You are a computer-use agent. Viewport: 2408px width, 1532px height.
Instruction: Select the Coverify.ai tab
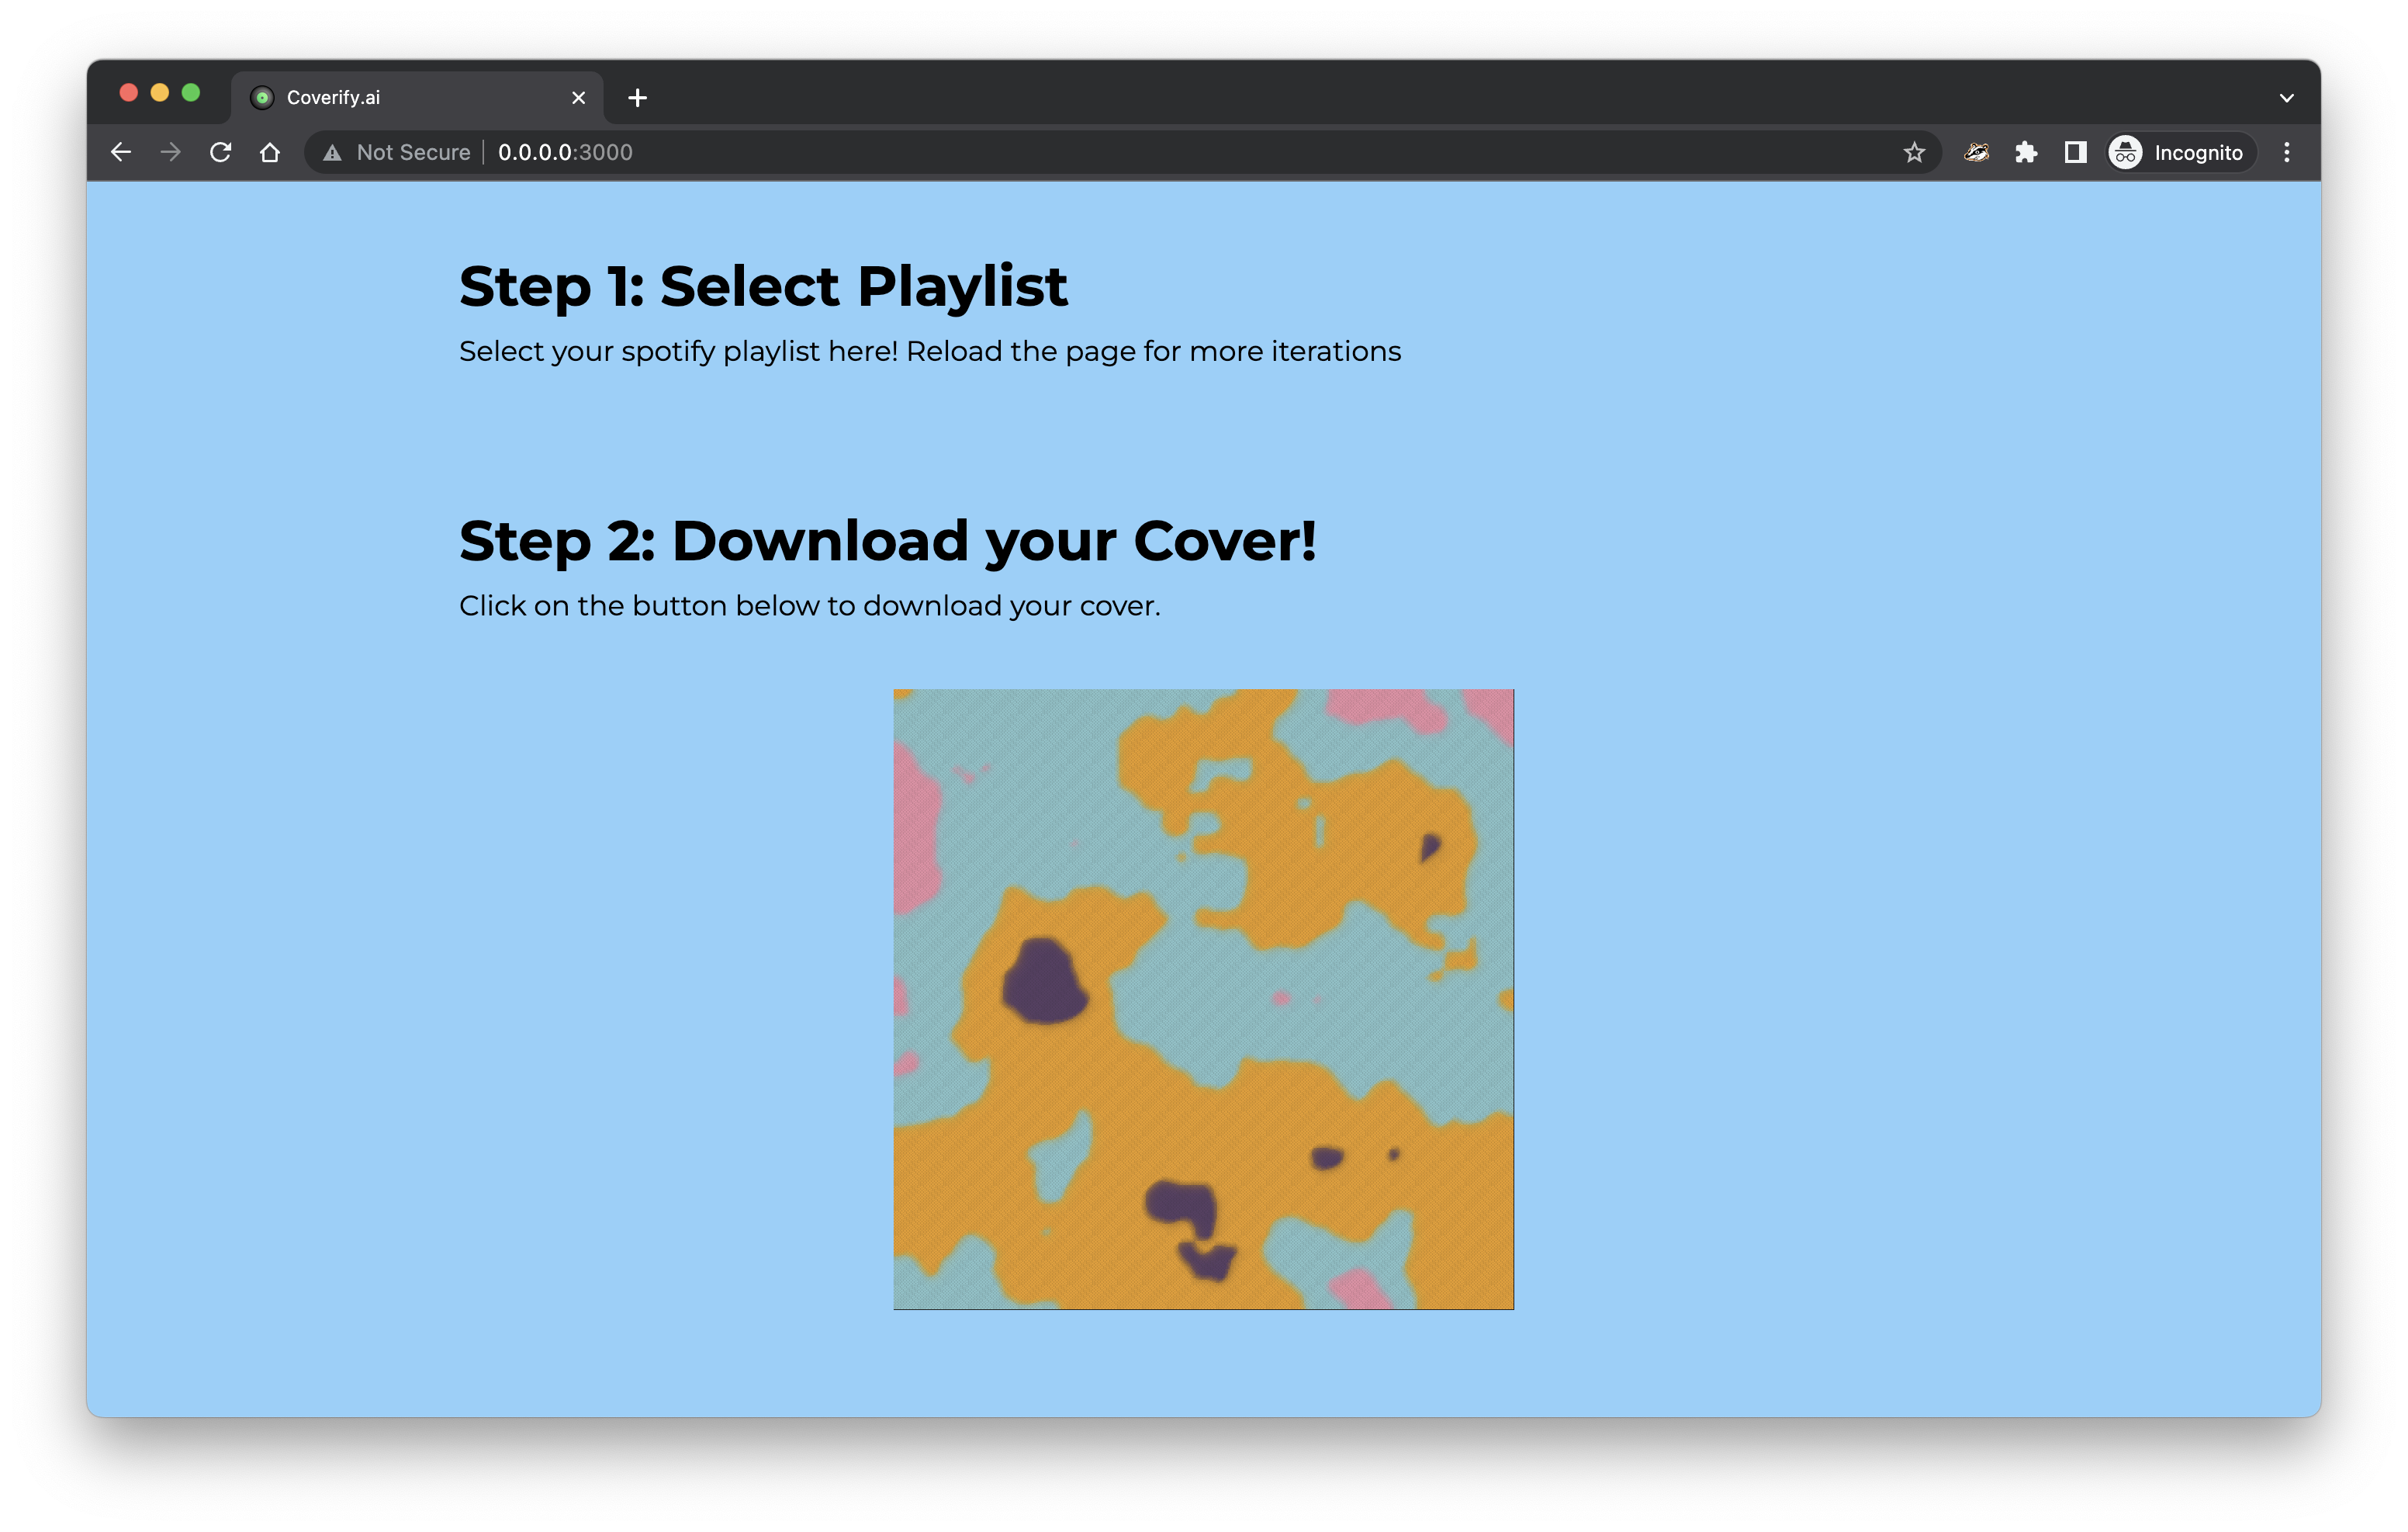(x=400, y=98)
